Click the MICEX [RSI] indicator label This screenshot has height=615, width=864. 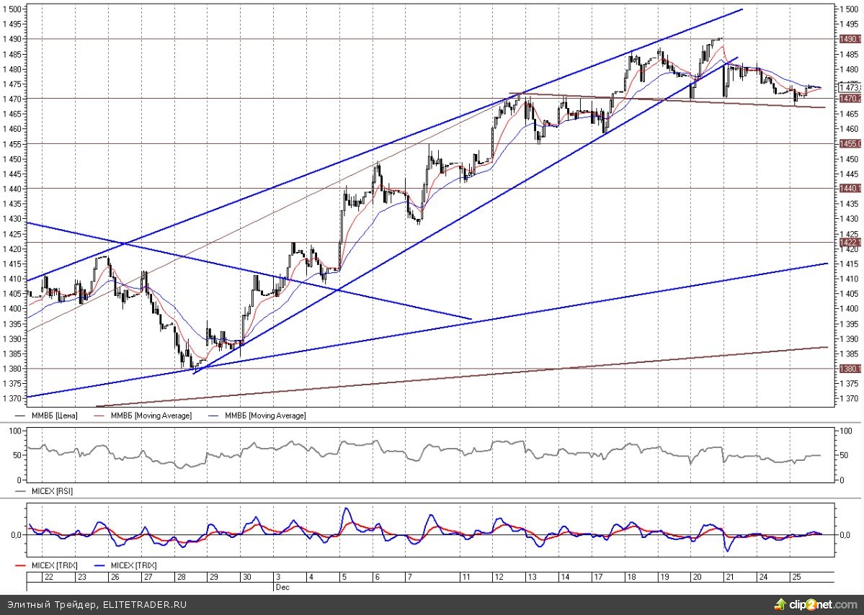click(x=50, y=490)
